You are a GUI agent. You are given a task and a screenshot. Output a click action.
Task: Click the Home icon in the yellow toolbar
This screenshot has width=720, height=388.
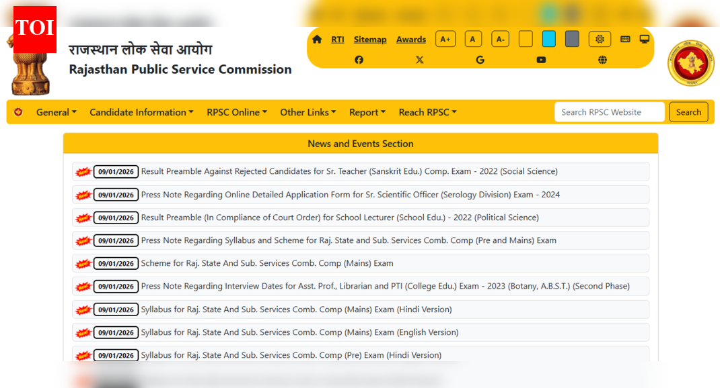[316, 39]
